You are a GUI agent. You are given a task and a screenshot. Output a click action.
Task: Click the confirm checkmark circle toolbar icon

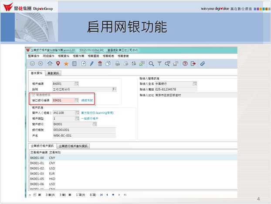pos(32,63)
